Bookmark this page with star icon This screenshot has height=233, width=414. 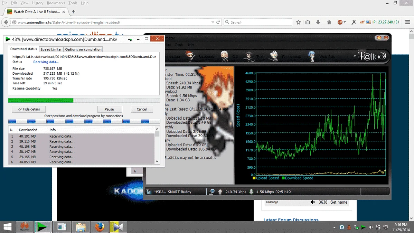298,22
